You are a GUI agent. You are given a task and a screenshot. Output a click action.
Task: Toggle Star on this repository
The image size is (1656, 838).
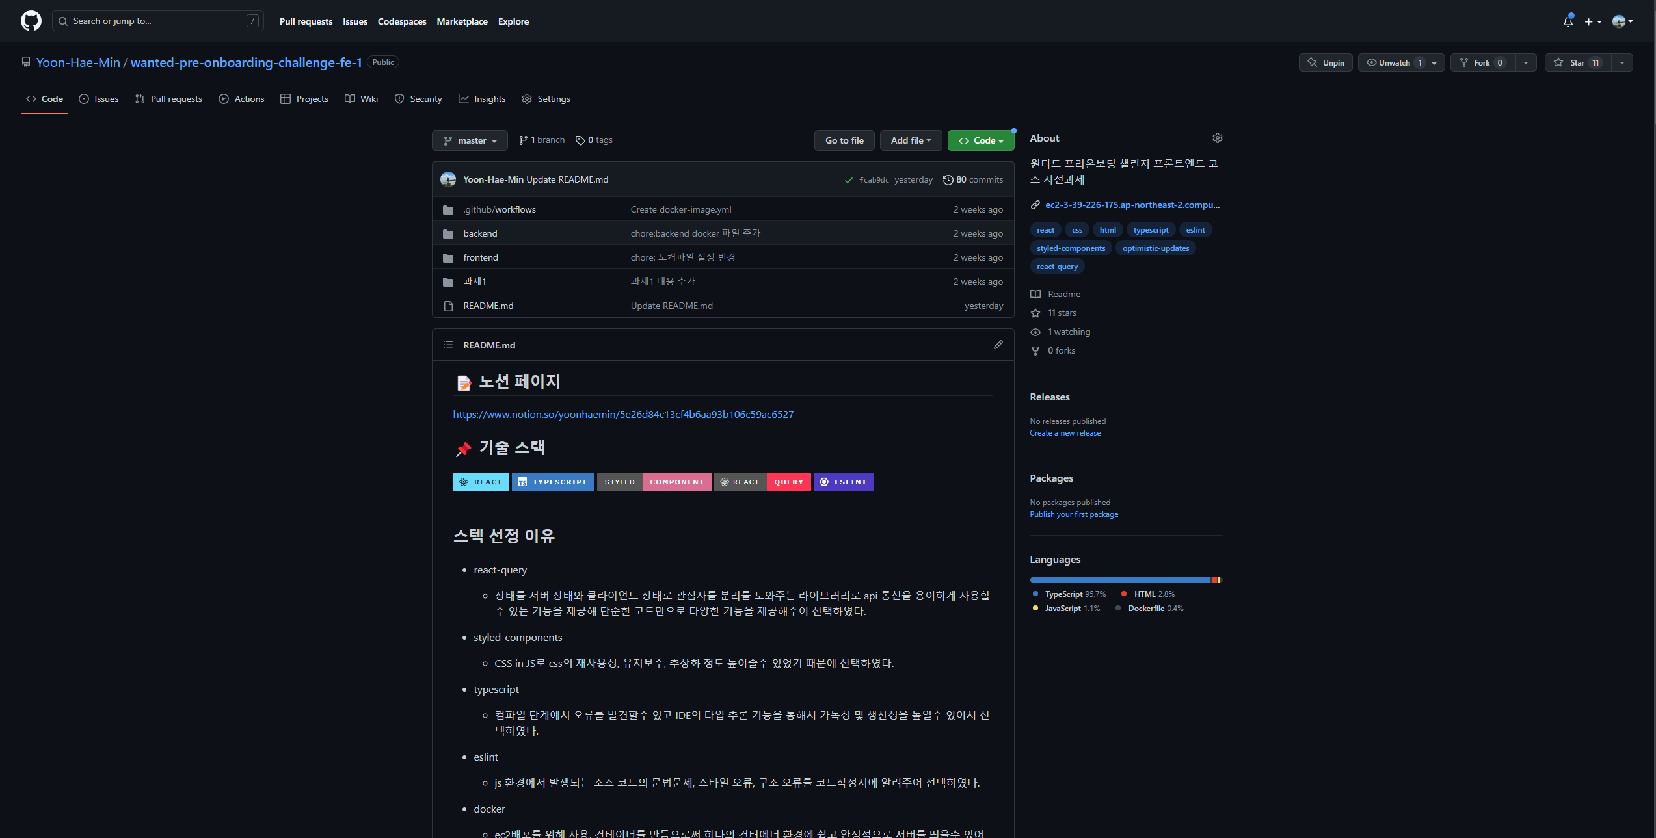[1577, 62]
